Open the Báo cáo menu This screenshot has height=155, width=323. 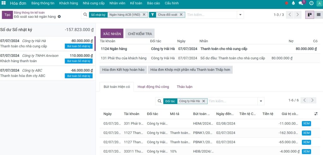(x=153, y=3)
